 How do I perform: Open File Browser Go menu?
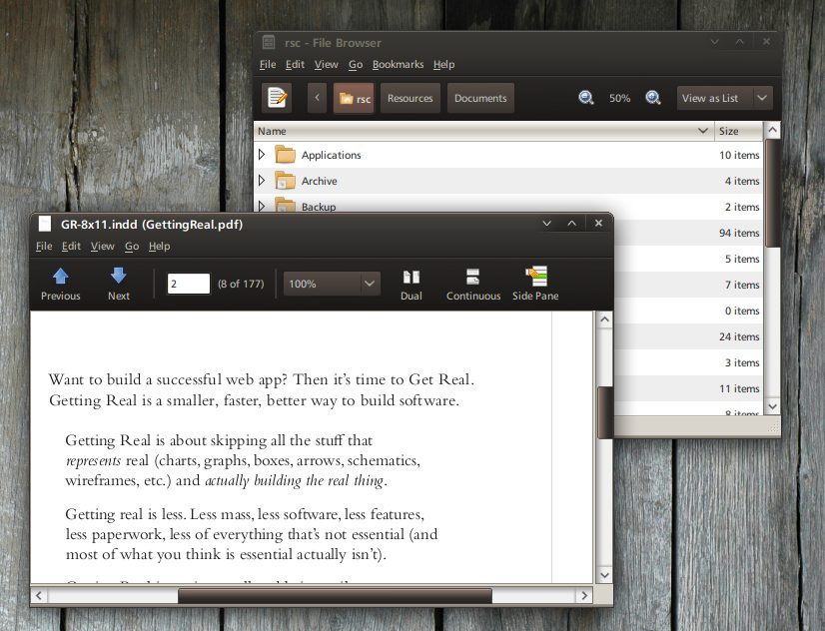click(x=356, y=65)
